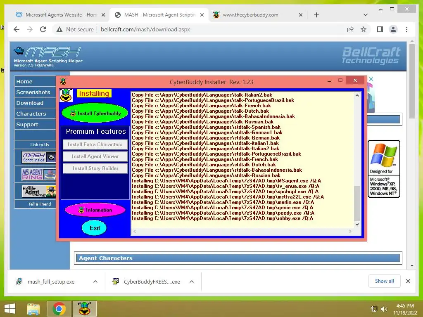
Task: Click the Not secure warning icon
Action: 59,29
